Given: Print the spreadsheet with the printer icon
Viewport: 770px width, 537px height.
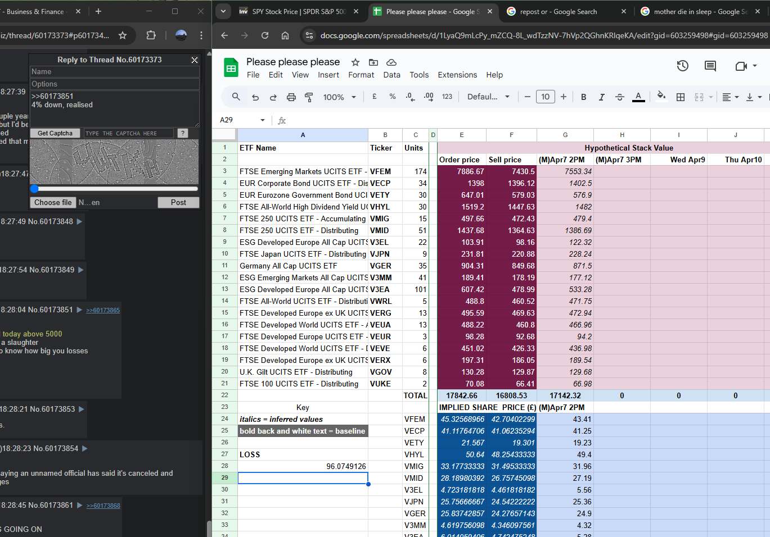Looking at the screenshot, I should [x=291, y=97].
